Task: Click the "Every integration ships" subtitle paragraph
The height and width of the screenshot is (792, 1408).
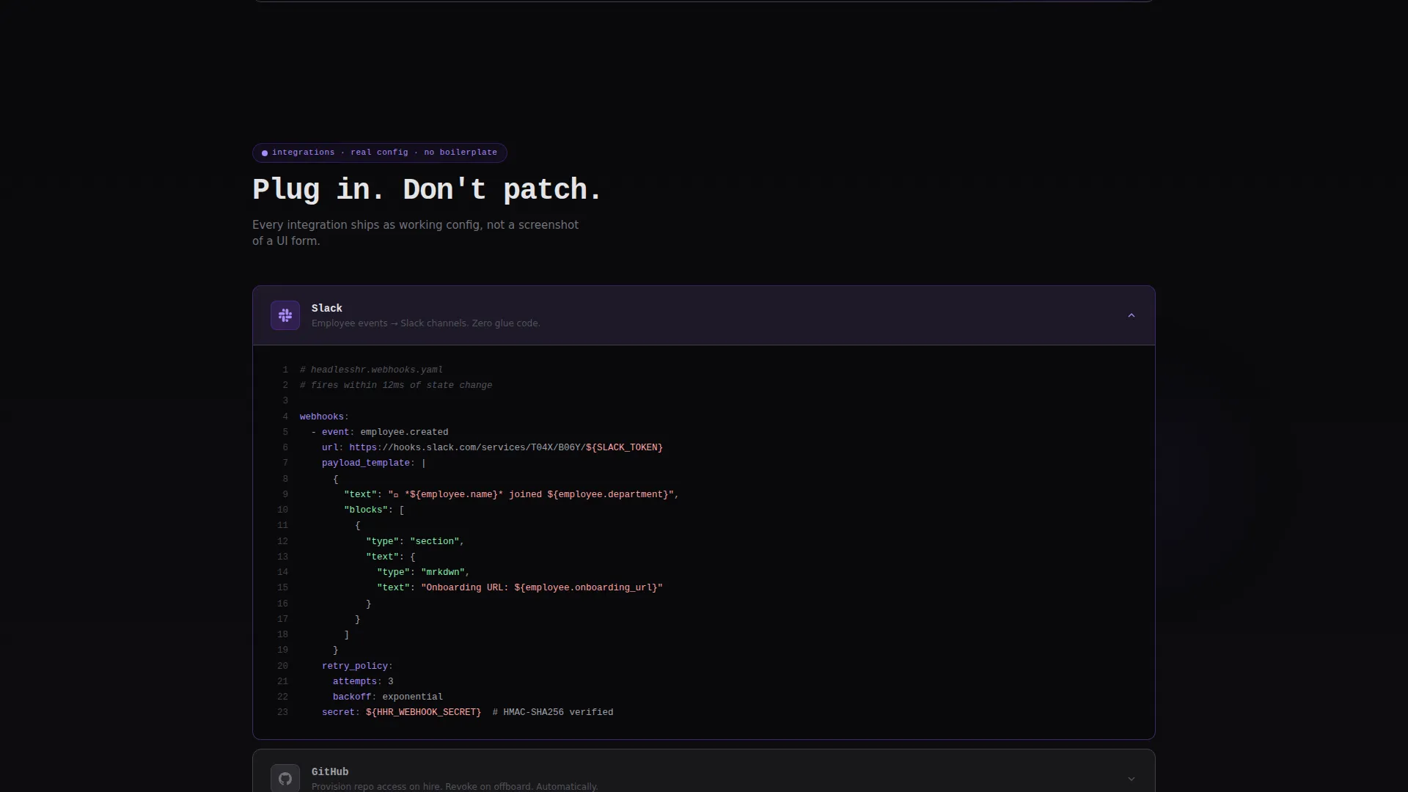Action: click(415, 232)
